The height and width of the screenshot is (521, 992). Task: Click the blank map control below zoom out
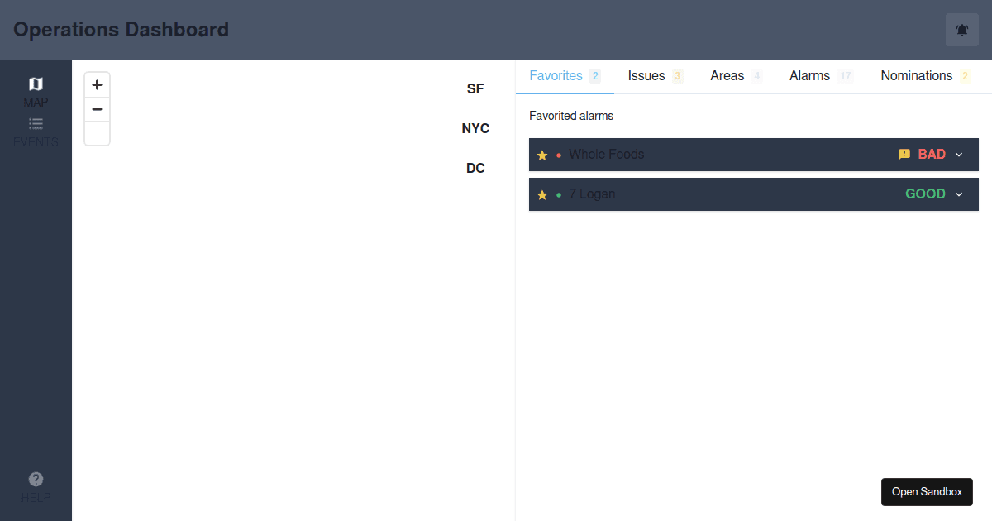pos(97,133)
